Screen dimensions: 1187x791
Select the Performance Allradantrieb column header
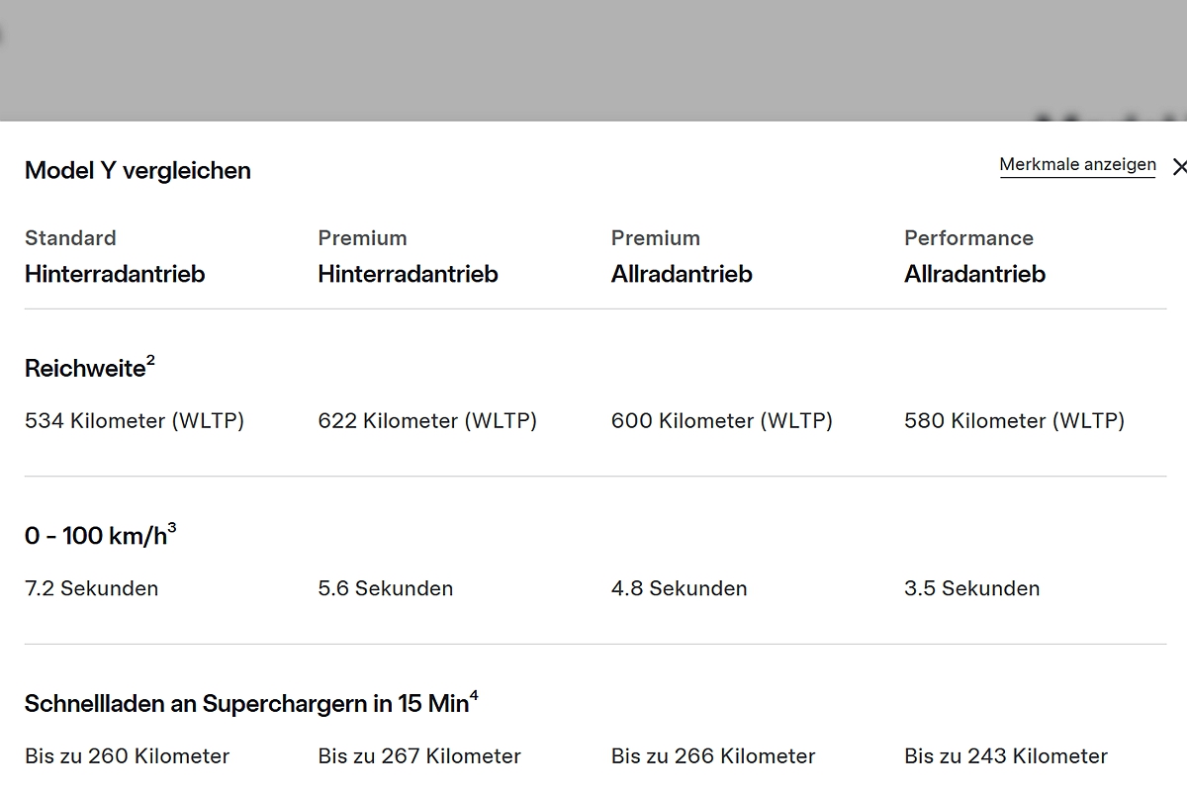974,257
